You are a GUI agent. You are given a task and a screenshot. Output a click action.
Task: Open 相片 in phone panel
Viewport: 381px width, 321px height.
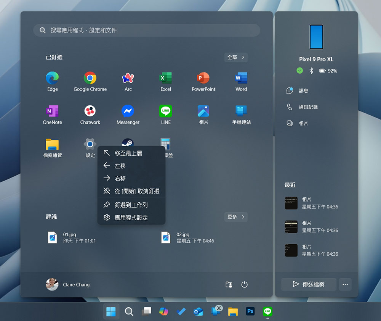point(298,123)
